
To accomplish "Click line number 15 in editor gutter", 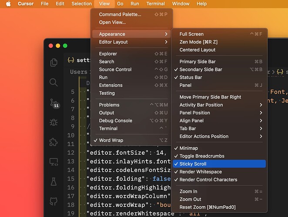I will point(71,179).
